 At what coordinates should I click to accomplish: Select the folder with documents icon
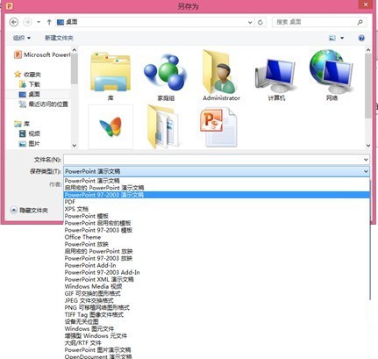pos(163,126)
